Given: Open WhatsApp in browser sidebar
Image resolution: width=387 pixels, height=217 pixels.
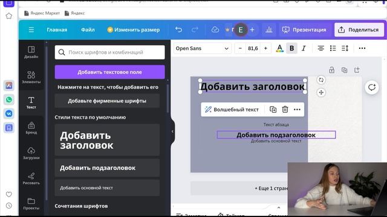Looking at the screenshot, I should [9, 99].
